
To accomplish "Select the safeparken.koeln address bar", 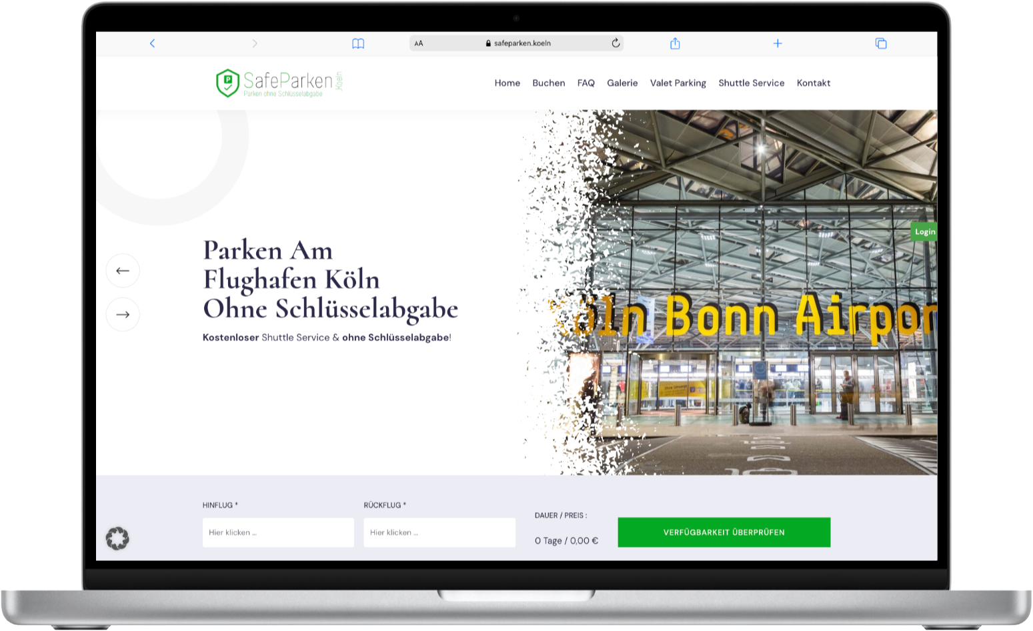I will [x=518, y=43].
